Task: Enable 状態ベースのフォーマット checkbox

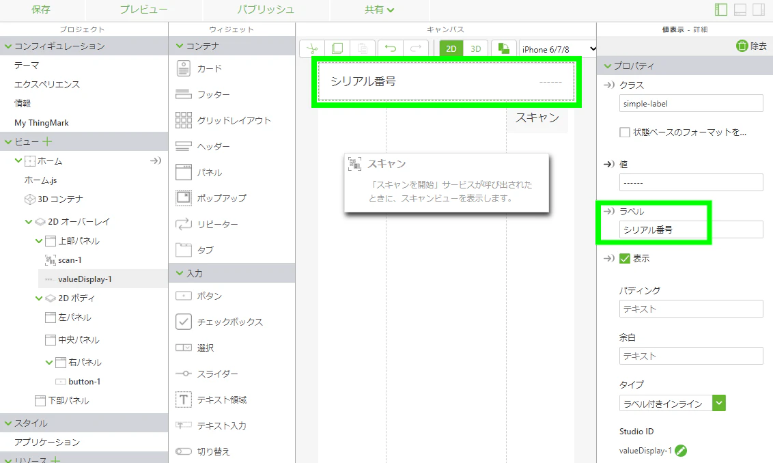Action: coord(625,132)
